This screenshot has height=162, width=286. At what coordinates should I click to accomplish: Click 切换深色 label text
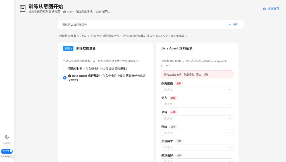7,143
